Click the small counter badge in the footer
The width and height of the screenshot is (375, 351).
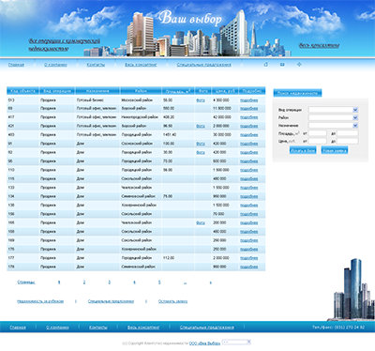(x=236, y=342)
